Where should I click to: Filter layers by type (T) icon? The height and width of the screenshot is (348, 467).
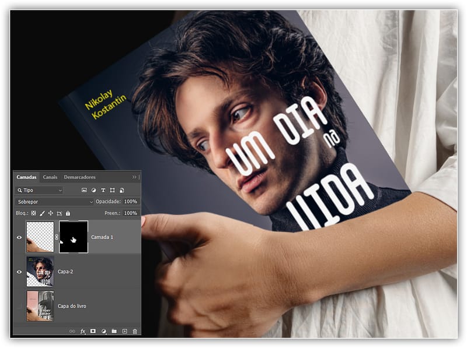pyautogui.click(x=103, y=190)
